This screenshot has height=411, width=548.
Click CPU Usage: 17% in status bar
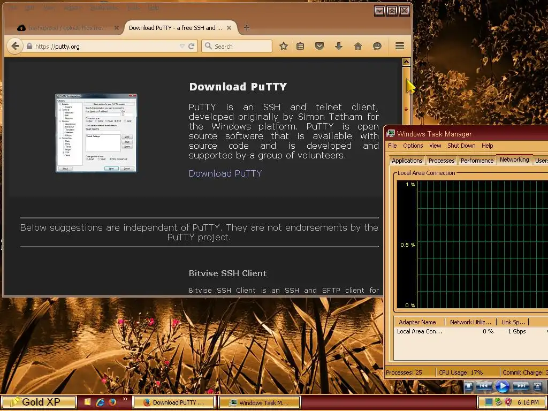tap(460, 372)
